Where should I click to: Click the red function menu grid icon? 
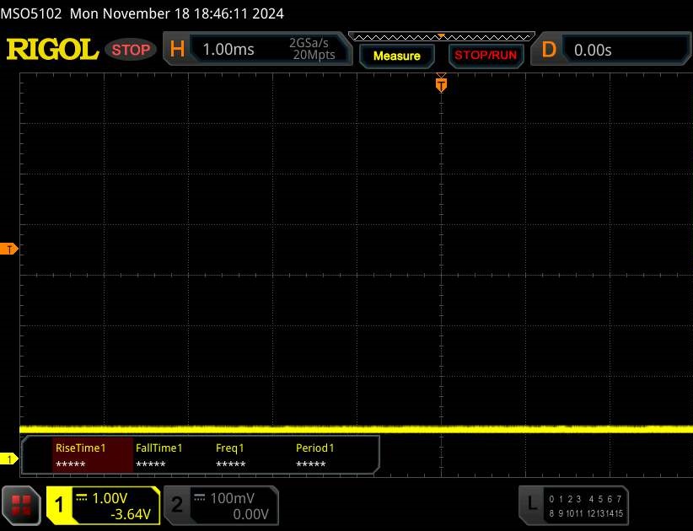click(x=22, y=505)
